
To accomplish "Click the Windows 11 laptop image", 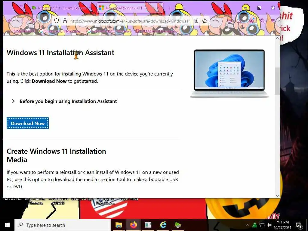I will click(229, 73).
